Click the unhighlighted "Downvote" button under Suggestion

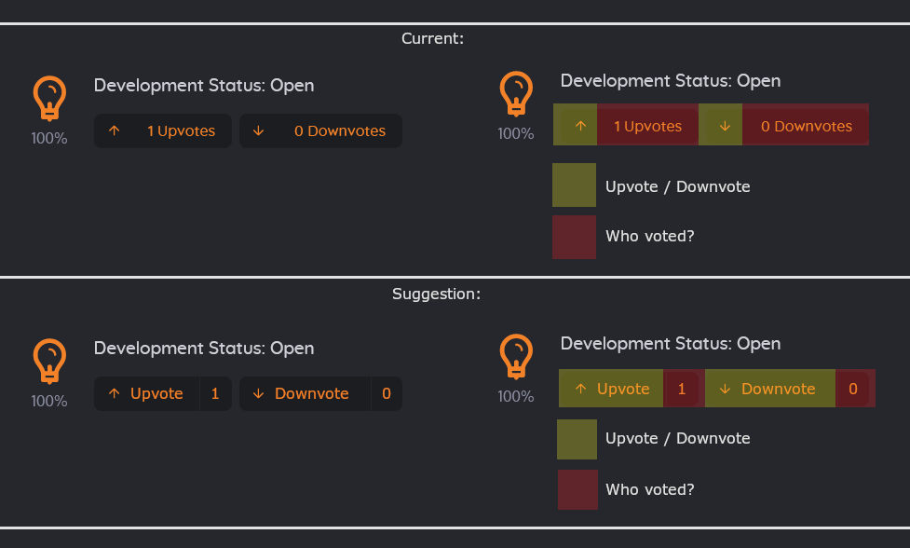click(x=305, y=393)
